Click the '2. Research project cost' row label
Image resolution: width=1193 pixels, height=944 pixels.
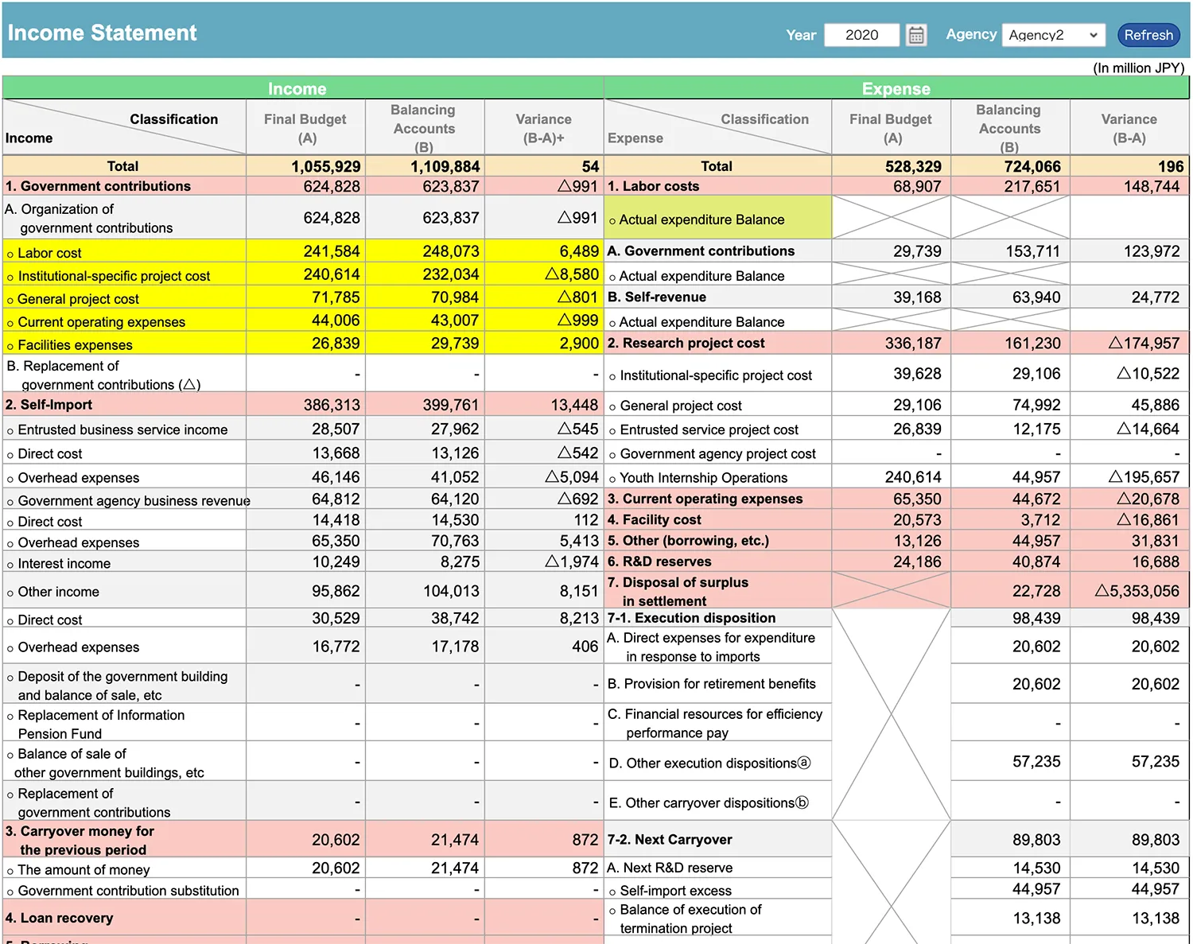(686, 343)
